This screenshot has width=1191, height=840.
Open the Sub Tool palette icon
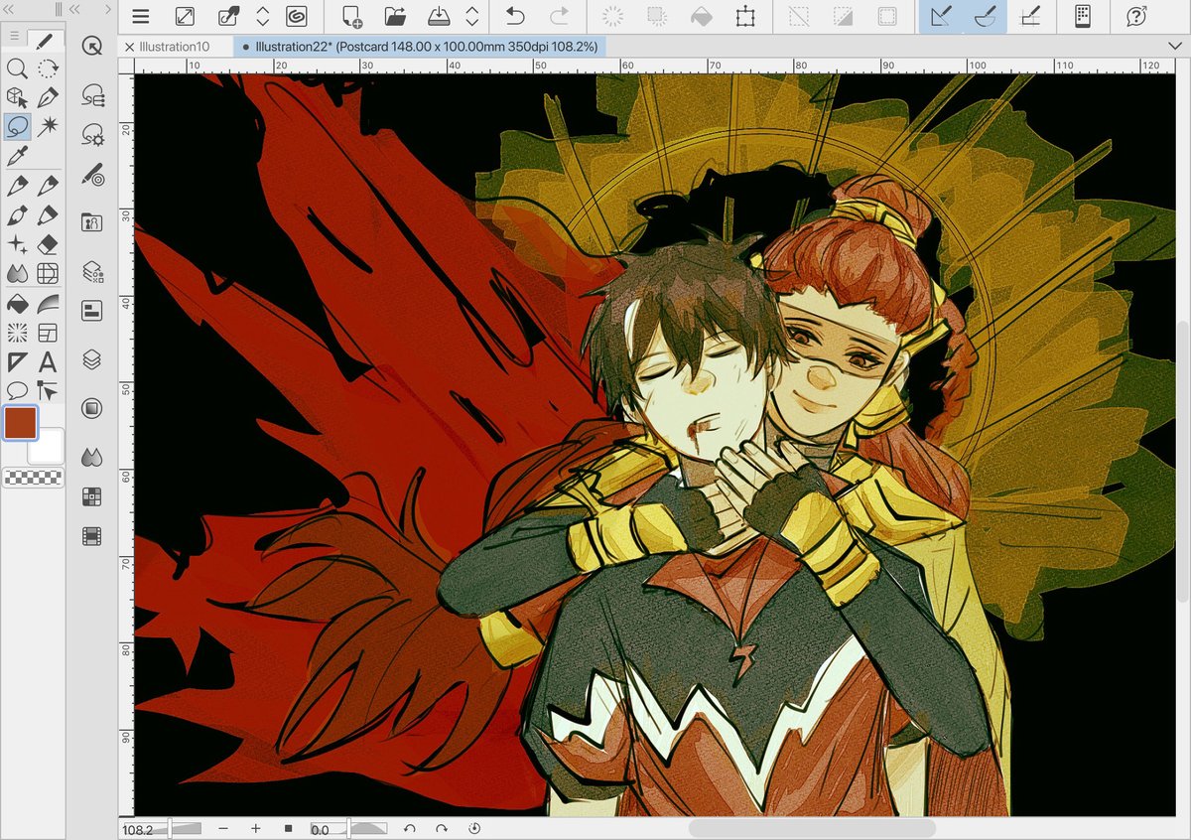(92, 95)
